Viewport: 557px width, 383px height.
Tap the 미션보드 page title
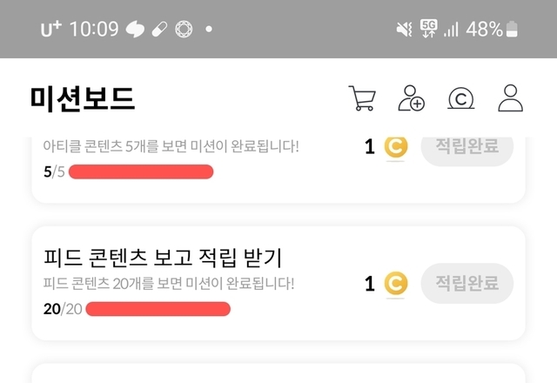point(83,99)
